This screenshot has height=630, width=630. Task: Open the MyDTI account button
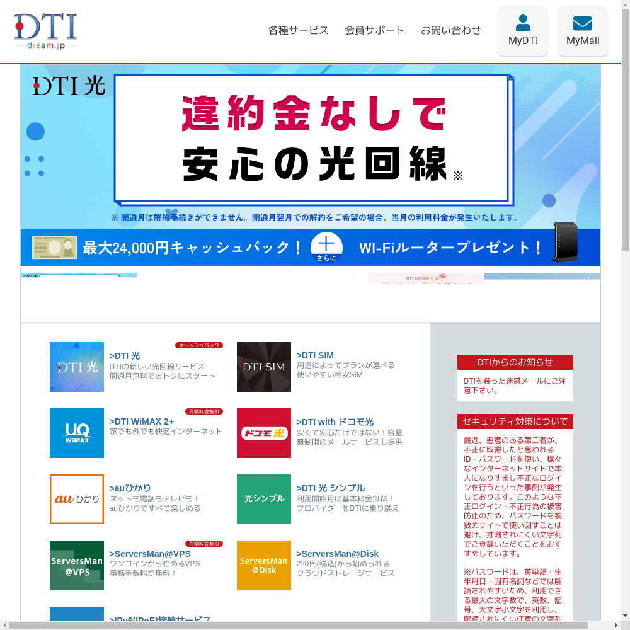(523, 31)
